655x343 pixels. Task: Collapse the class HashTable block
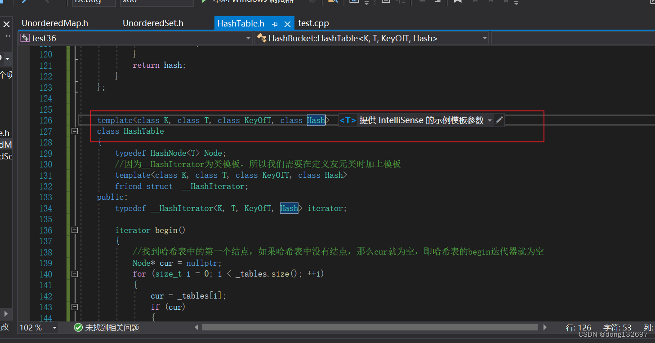coord(75,132)
